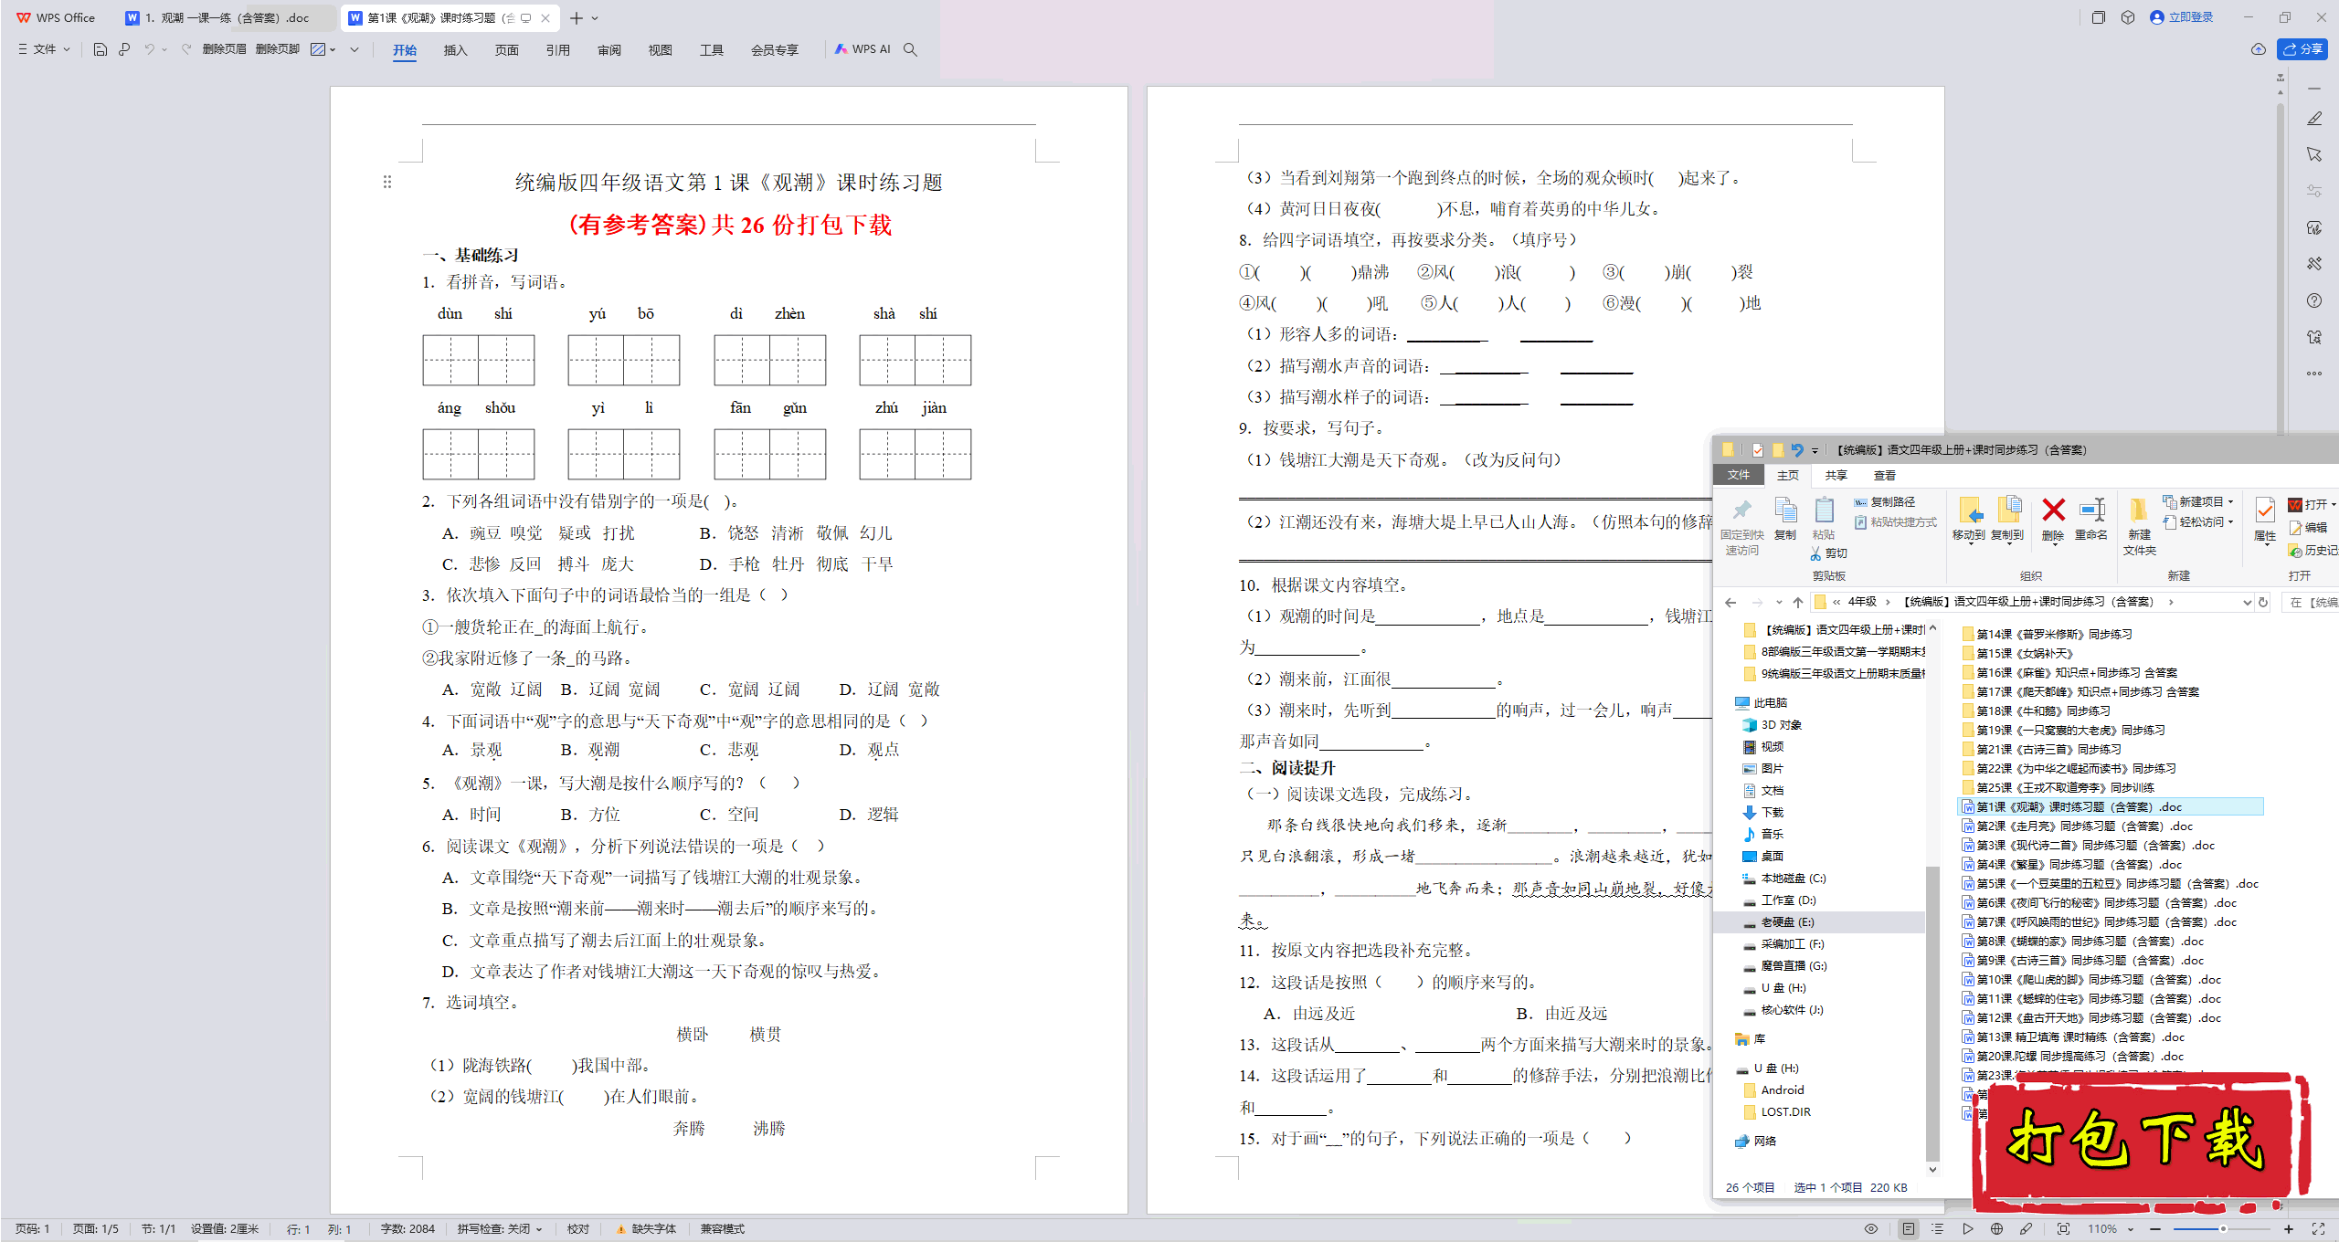Image resolution: width=2339 pixels, height=1242 pixels.
Task: Click 缺失字体 warning in status bar
Action: pyautogui.click(x=647, y=1229)
